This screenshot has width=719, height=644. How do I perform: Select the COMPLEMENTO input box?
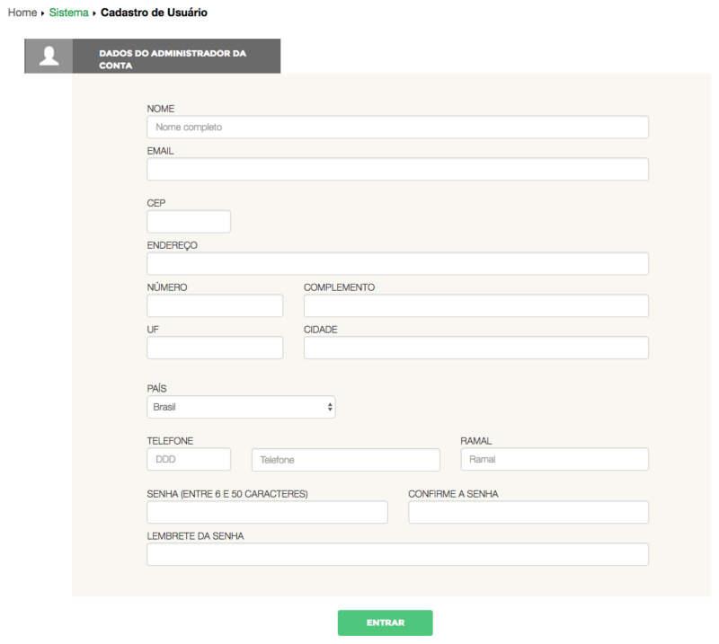coord(475,305)
